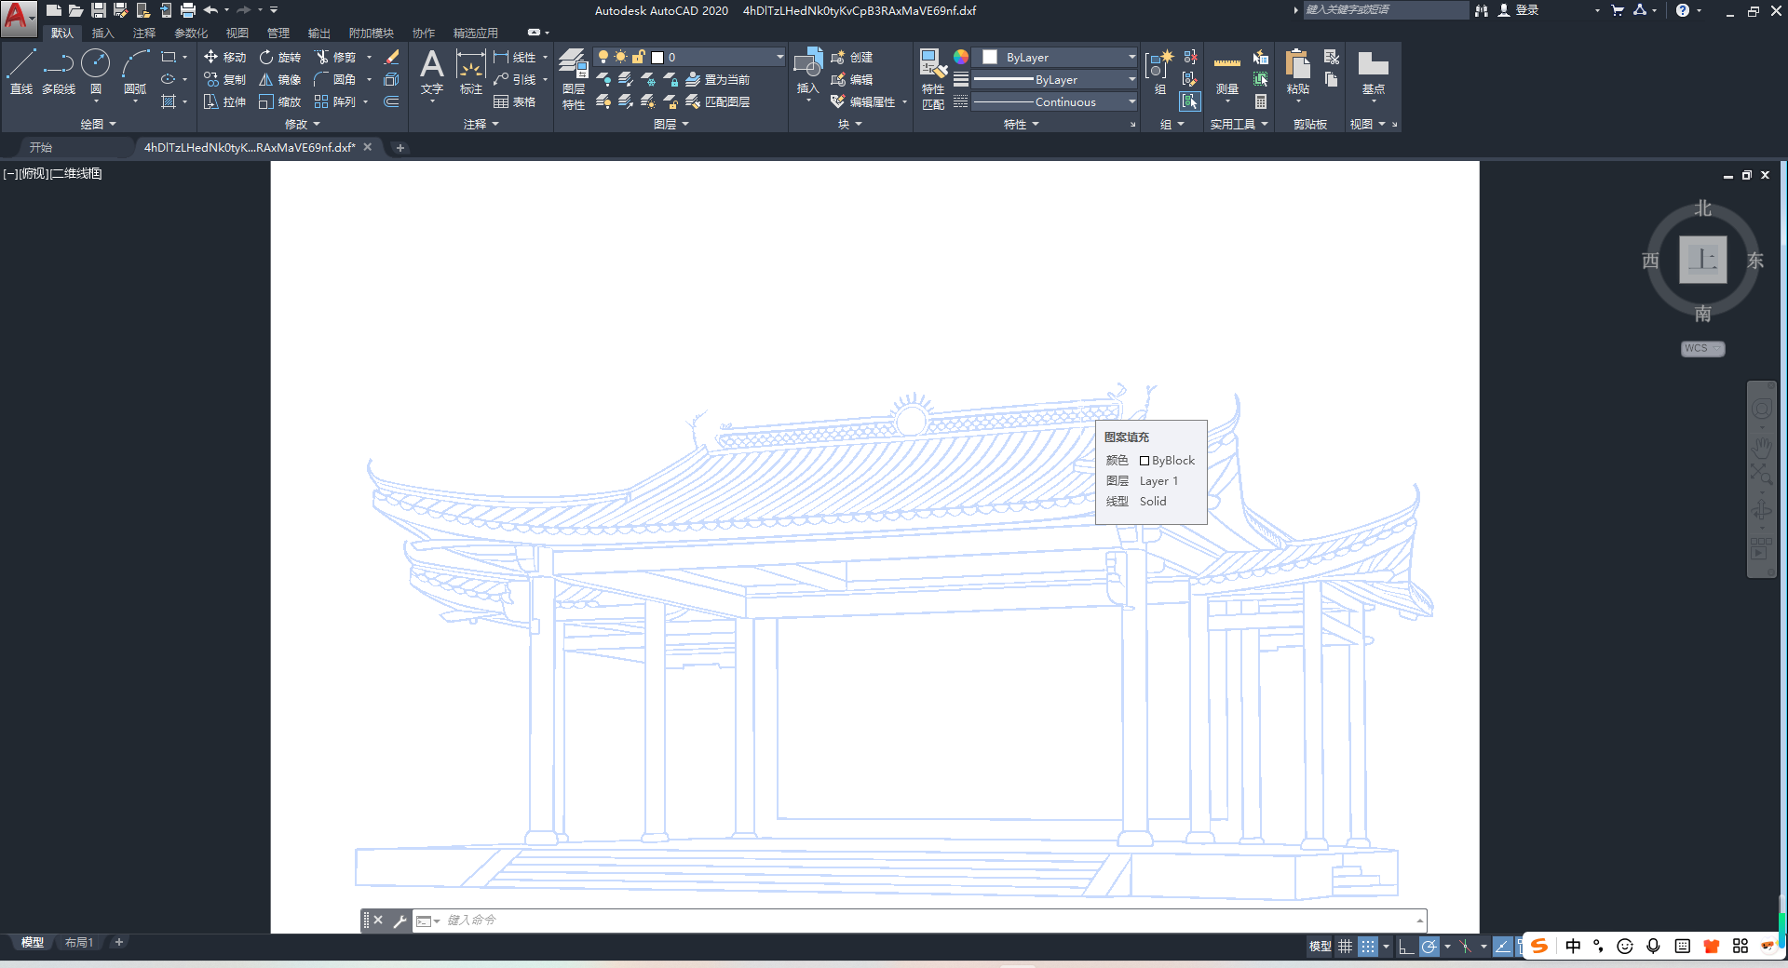Switch to the 插入 ribbon tab
Viewport: 1788px width, 968px height.
point(102,34)
